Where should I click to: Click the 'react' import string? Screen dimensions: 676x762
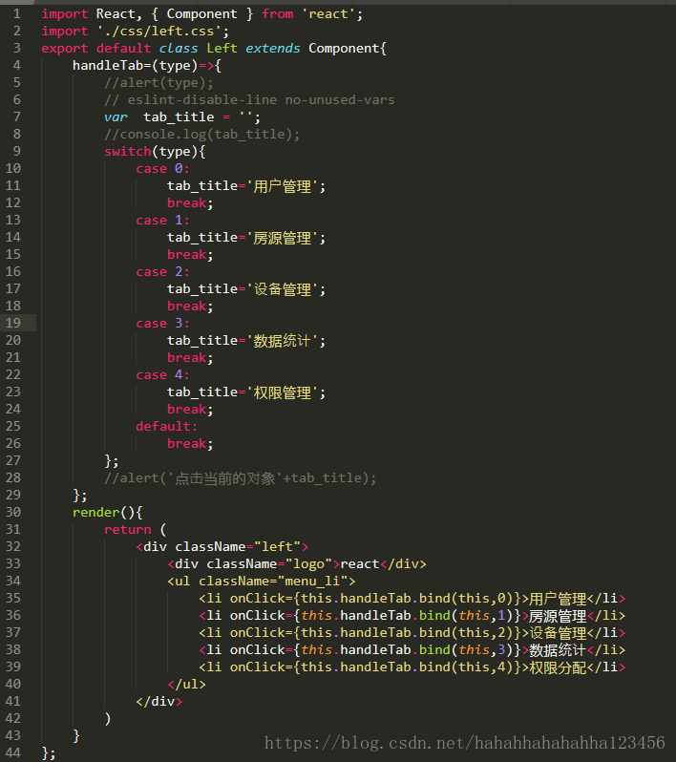pos(328,14)
